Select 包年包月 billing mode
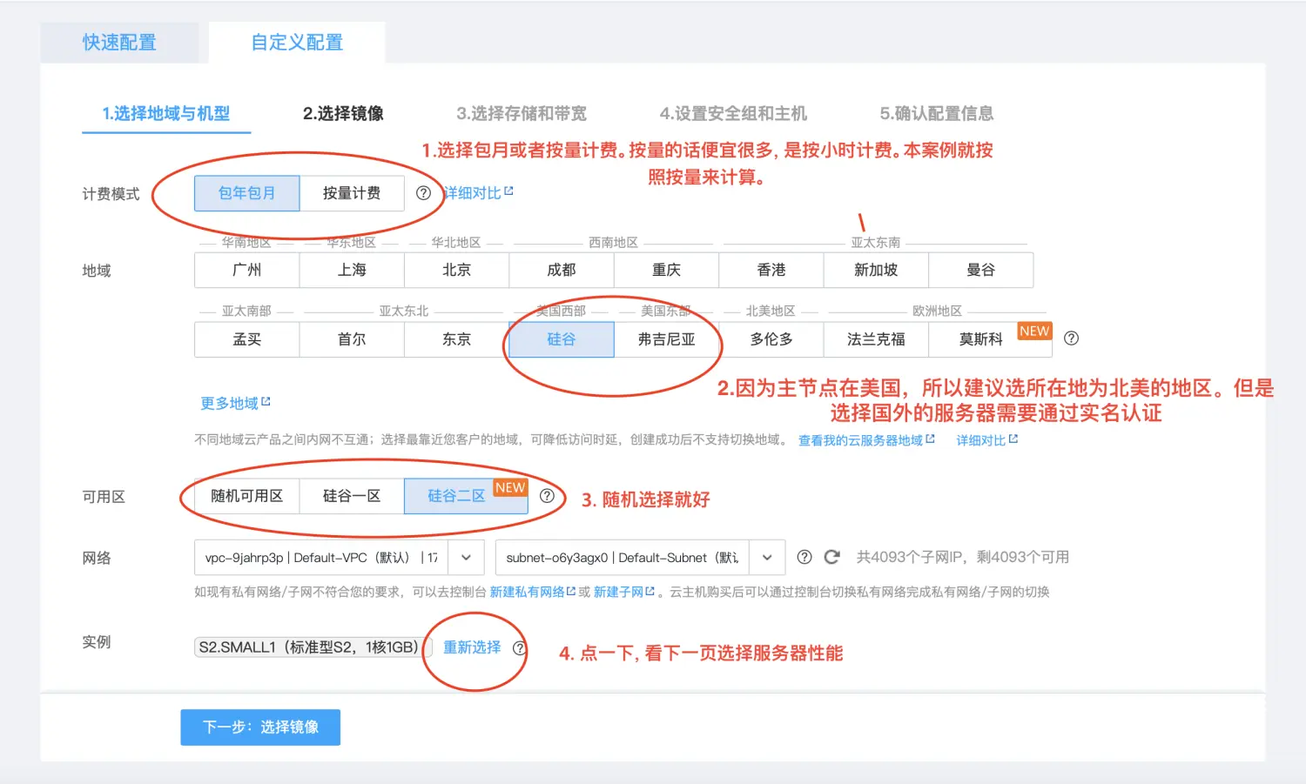1306x784 pixels. click(x=247, y=193)
